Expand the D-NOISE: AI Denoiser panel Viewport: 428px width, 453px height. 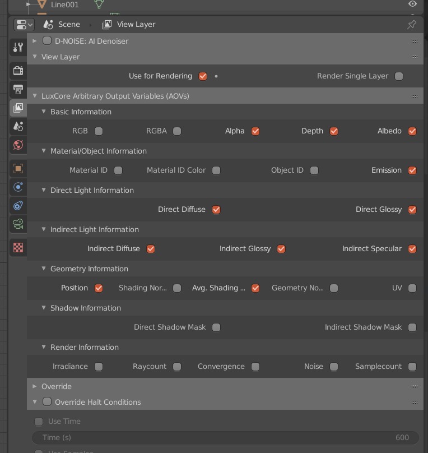[x=34, y=41]
